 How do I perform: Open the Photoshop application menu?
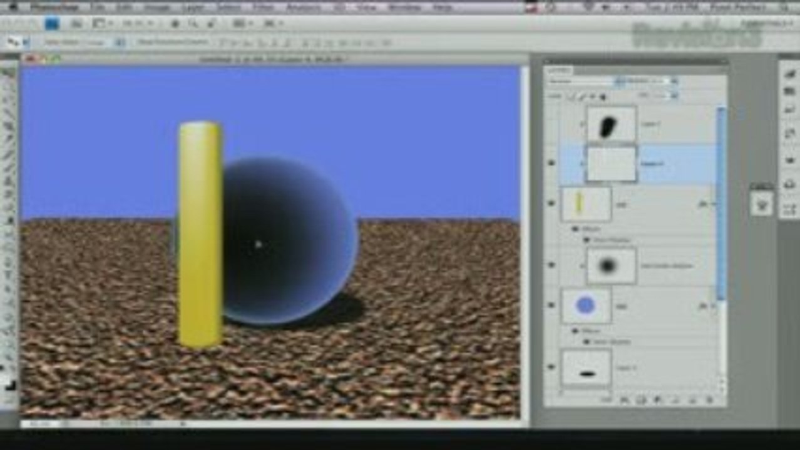(53, 7)
